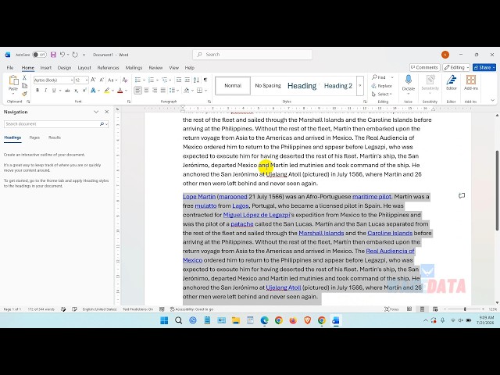Open the Layout tab

pyautogui.click(x=84, y=68)
